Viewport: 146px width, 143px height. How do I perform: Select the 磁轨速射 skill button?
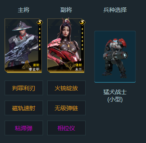tap(24, 108)
